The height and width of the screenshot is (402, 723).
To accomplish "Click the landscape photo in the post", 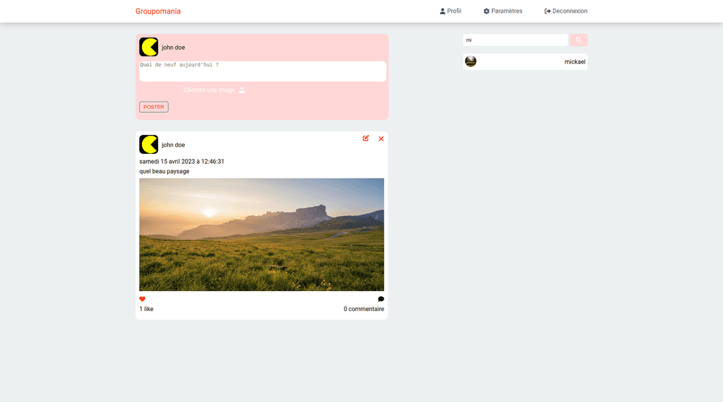I will point(262,234).
